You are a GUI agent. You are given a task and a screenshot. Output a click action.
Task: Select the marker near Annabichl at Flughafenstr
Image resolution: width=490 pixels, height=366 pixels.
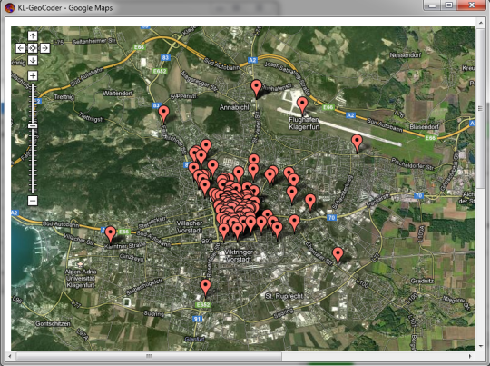256,87
